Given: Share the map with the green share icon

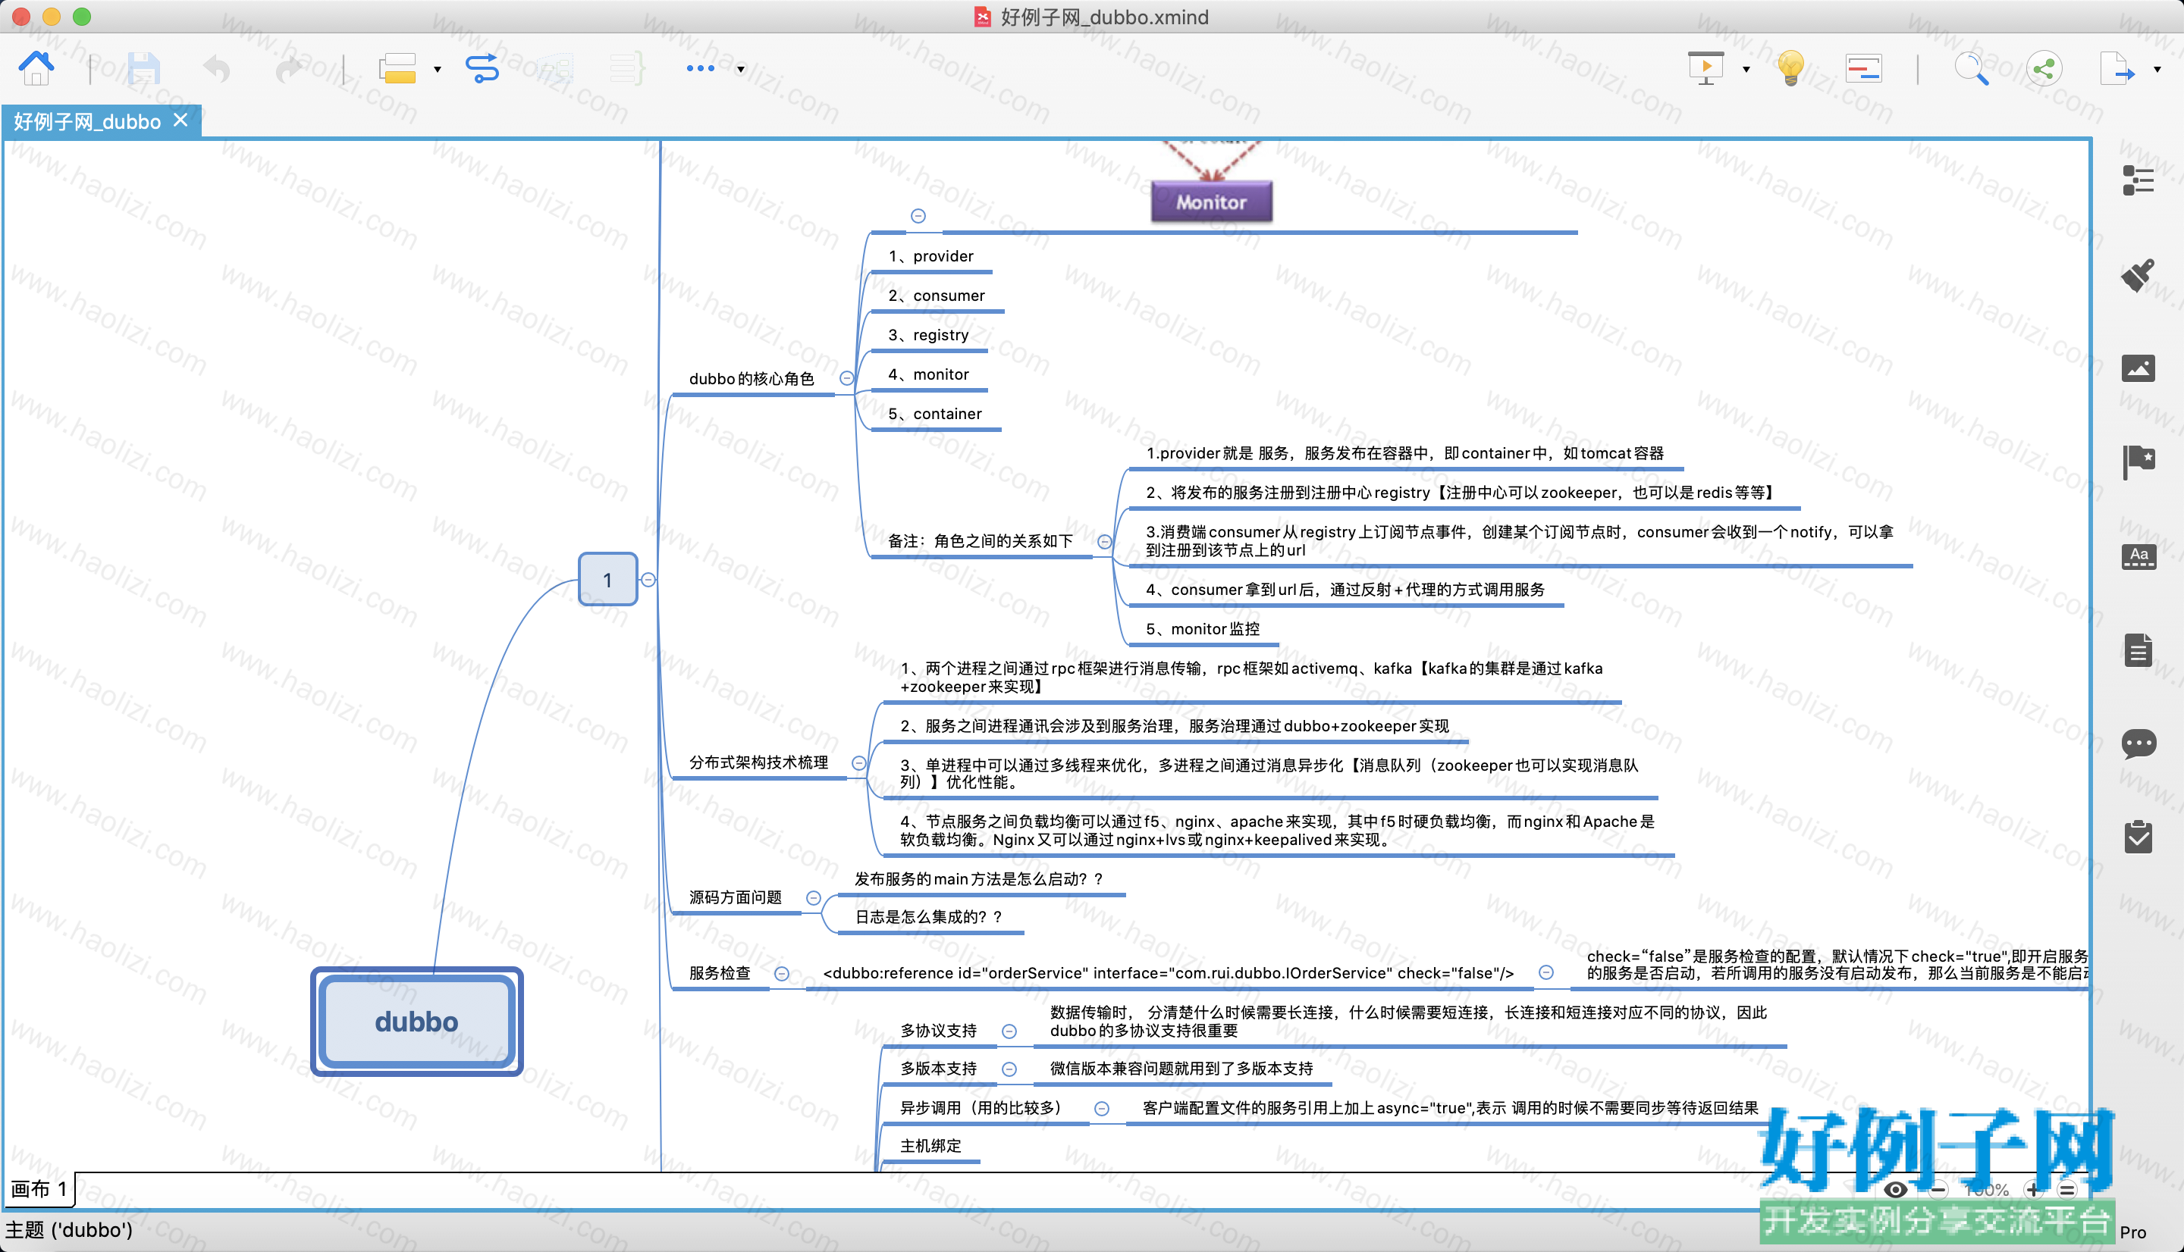Looking at the screenshot, I should [2044, 68].
